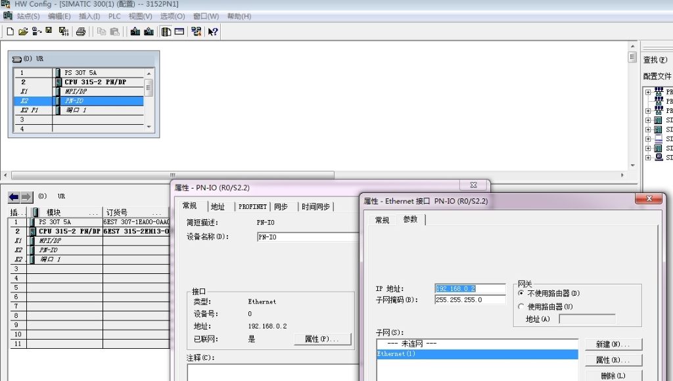Click the UR rack icon in the rack title

point(16,59)
